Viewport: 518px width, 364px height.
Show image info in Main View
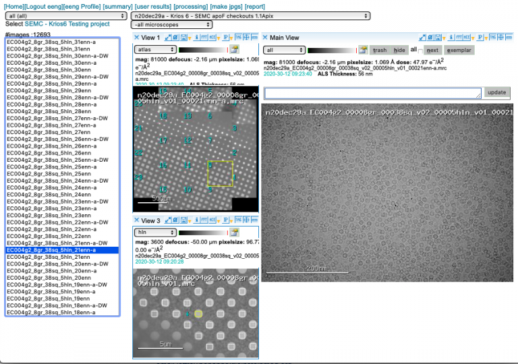coord(451,37)
